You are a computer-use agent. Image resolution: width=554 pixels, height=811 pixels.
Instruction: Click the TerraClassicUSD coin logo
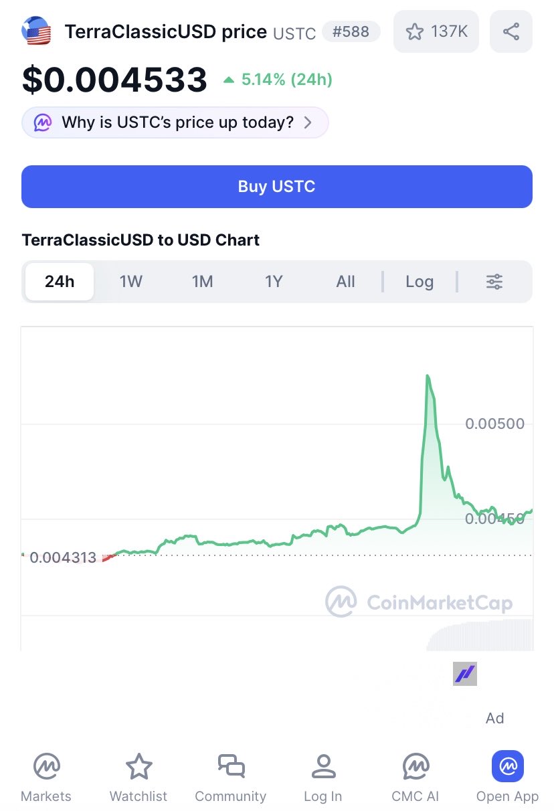[37, 31]
